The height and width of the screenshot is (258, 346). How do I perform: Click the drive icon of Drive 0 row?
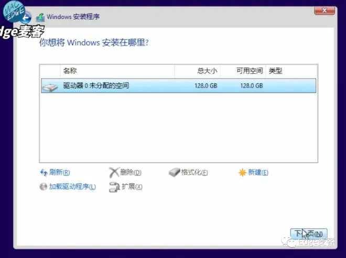point(50,87)
